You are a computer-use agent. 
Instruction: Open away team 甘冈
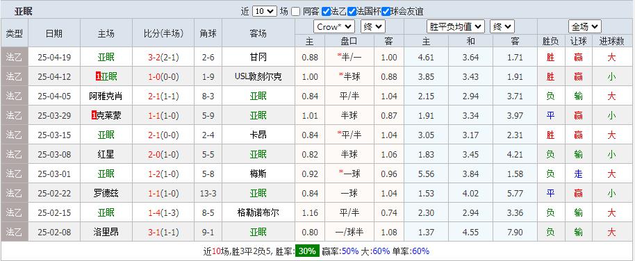(x=258, y=57)
